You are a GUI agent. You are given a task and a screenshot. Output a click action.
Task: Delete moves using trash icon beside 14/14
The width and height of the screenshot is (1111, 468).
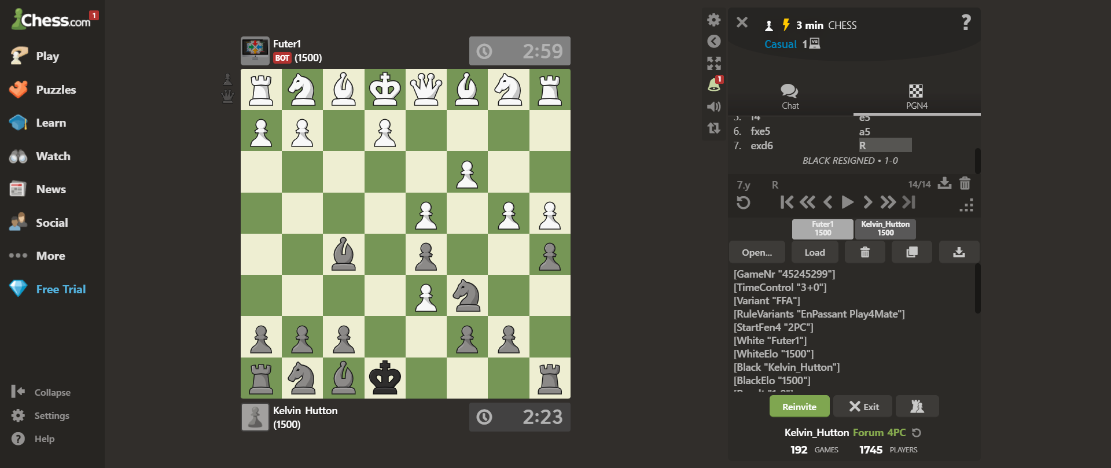click(965, 183)
